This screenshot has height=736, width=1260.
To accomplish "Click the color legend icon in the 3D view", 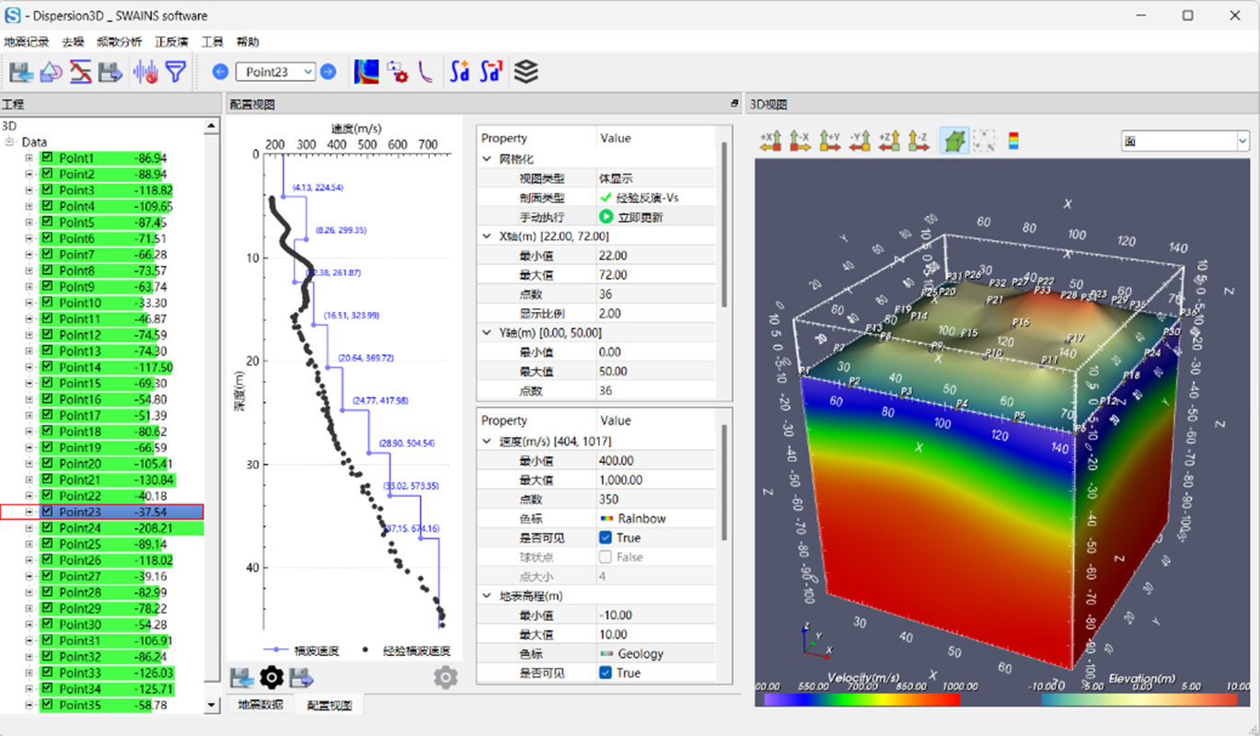I will pyautogui.click(x=1013, y=141).
